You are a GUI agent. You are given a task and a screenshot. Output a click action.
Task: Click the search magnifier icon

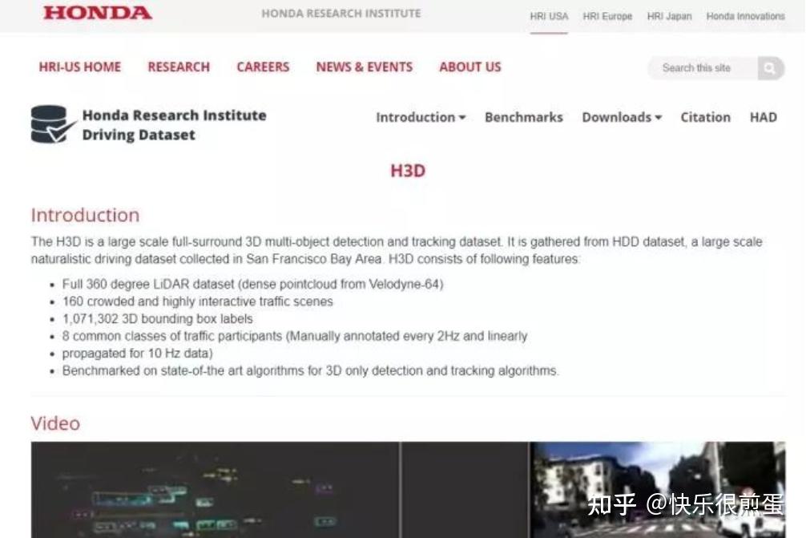(771, 68)
